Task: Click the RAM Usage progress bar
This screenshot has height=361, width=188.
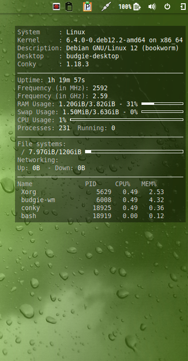Action: pos(162,104)
